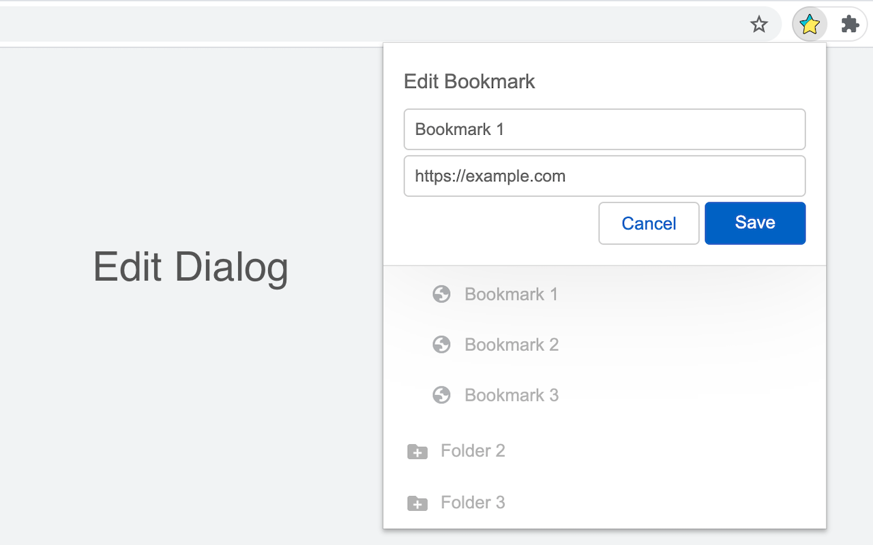Click the globe icon next to Bookmark 3
873x545 pixels.
pos(442,394)
